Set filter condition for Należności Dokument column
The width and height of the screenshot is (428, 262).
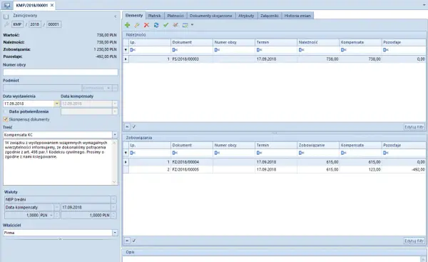point(175,50)
